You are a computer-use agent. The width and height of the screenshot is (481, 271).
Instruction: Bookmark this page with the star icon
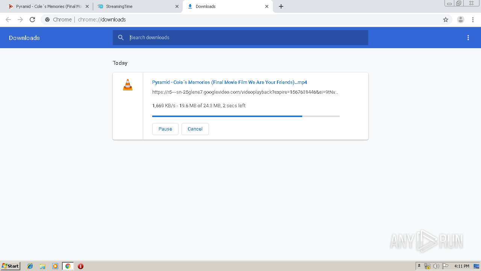tap(446, 20)
